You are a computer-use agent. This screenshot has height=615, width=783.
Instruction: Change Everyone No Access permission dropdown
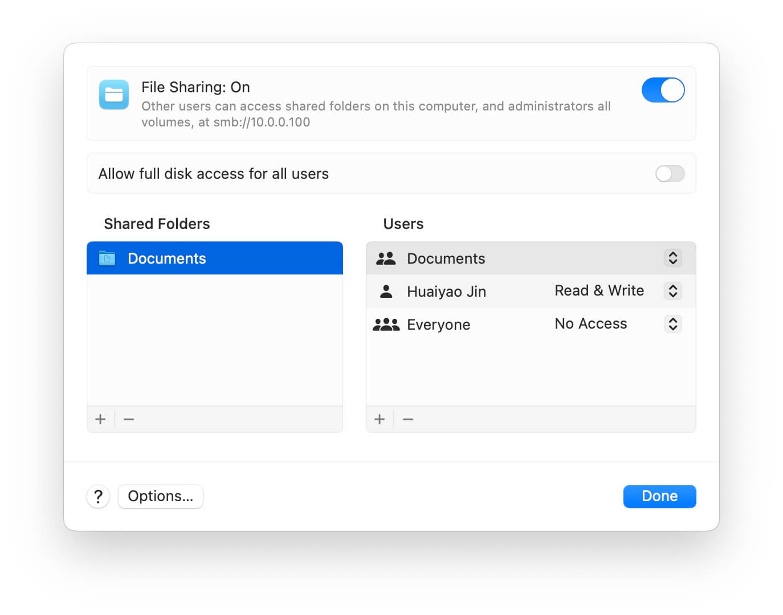pyautogui.click(x=673, y=324)
